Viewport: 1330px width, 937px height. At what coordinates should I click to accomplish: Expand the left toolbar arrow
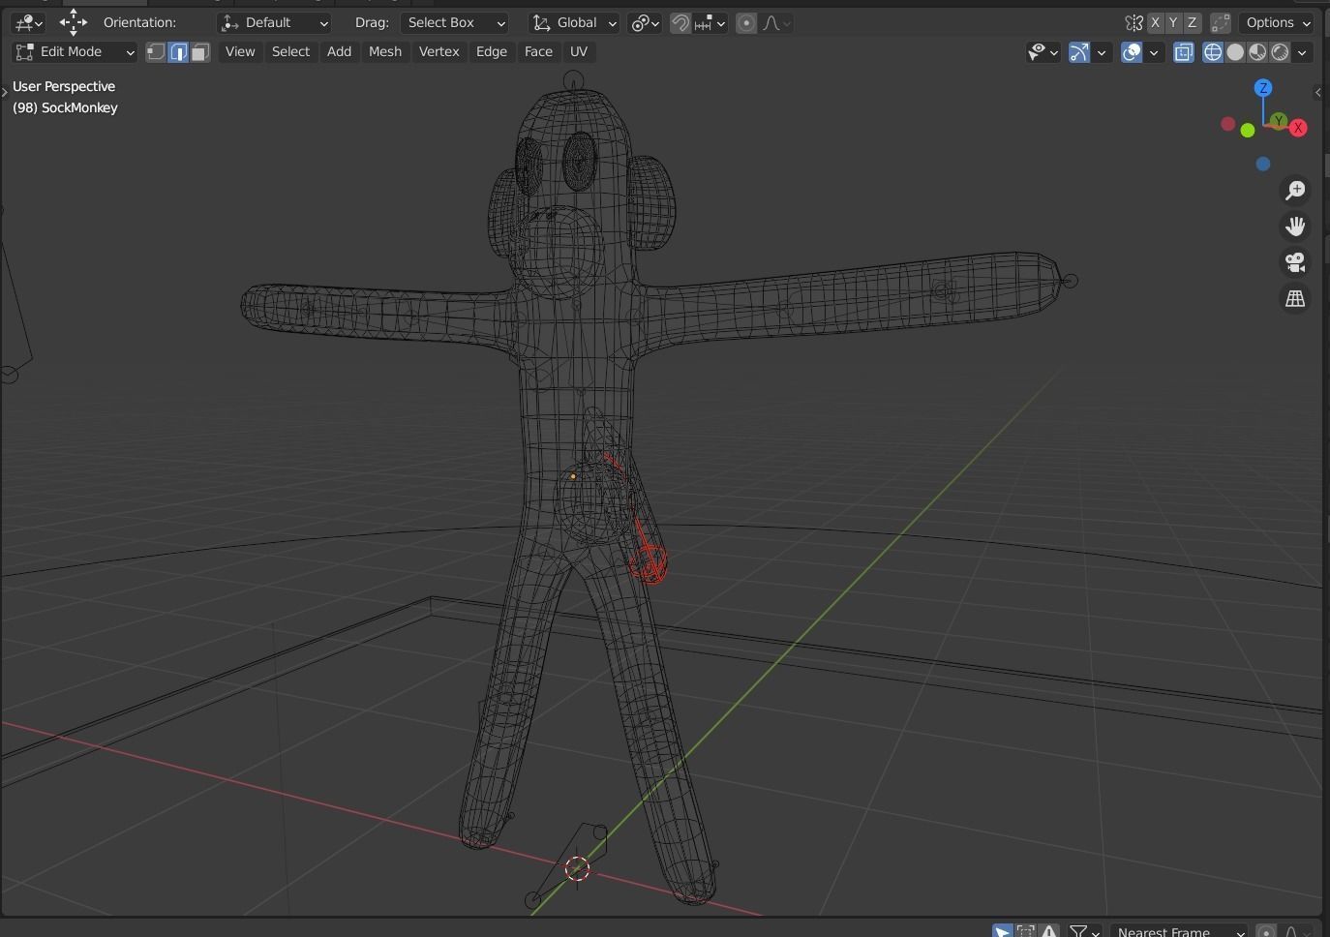click(x=5, y=92)
